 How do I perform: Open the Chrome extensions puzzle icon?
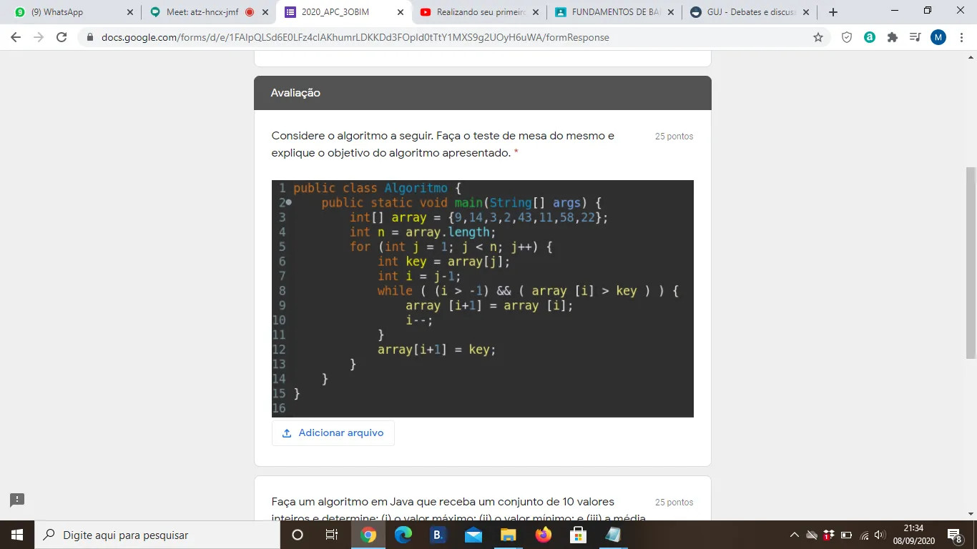click(x=892, y=37)
